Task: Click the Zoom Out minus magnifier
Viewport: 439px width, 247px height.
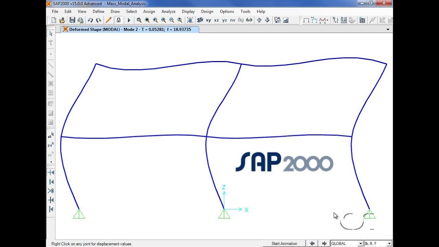Action: point(172,20)
